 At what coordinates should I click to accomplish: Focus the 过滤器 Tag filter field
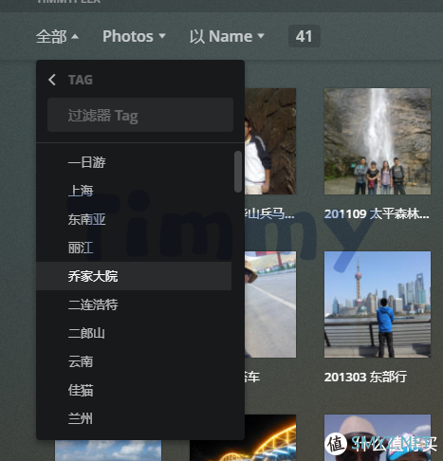coord(140,115)
